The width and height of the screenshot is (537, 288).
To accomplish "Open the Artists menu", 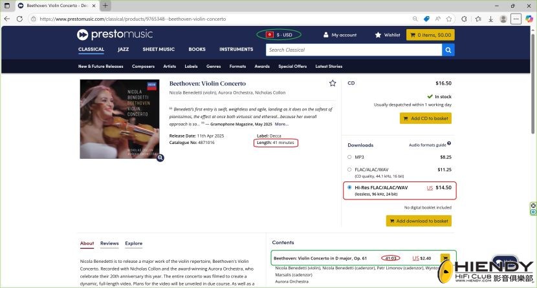I will click(x=170, y=67).
